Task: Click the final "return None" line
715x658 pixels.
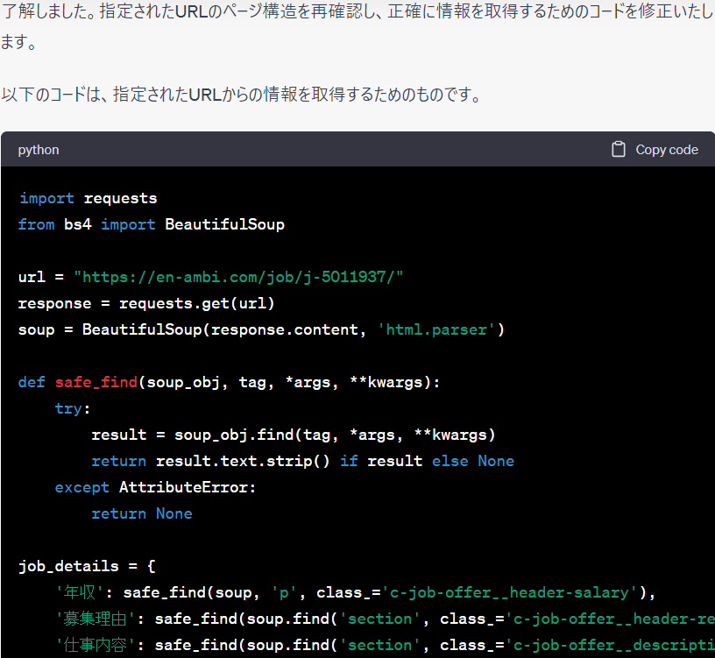Action: (x=142, y=514)
